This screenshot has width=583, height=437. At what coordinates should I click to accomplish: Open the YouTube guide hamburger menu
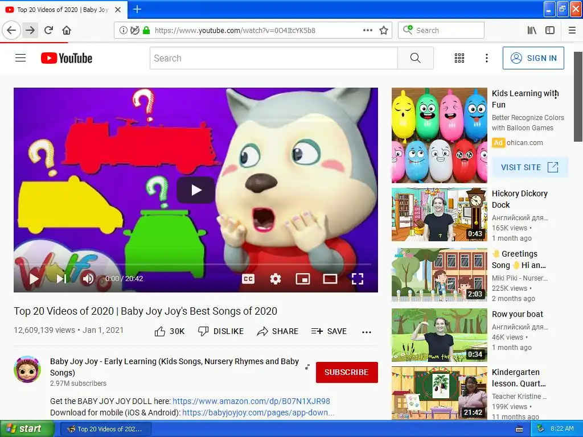pyautogui.click(x=20, y=58)
